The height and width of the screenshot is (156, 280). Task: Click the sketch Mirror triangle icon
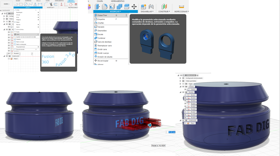click(x=35, y=4)
